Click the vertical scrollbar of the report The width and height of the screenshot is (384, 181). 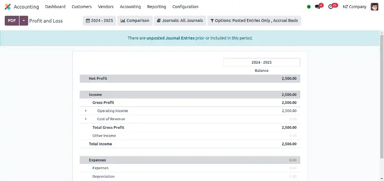[382, 96]
